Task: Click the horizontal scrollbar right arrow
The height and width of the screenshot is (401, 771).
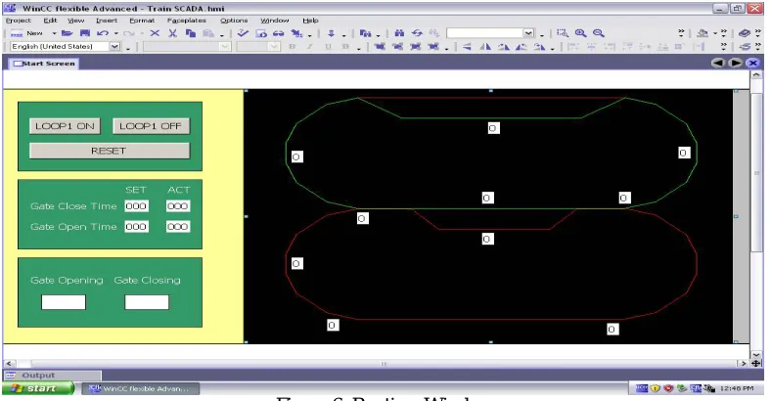Action: pyautogui.click(x=744, y=364)
